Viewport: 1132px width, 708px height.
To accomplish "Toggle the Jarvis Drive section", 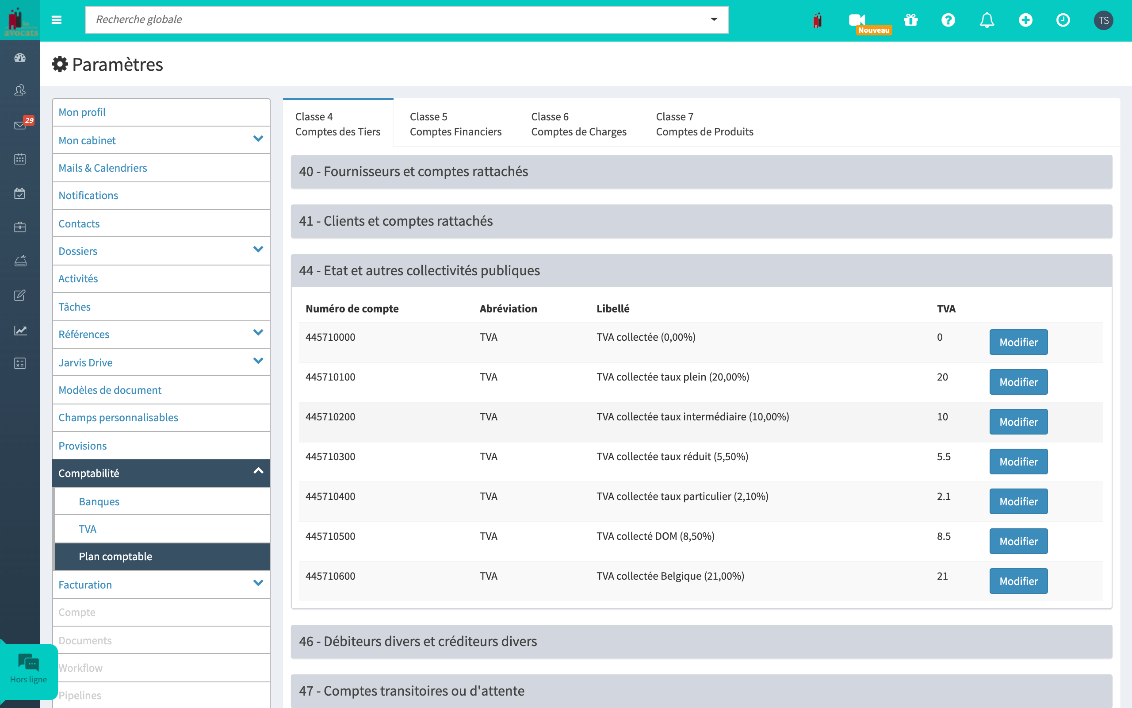I will click(x=258, y=362).
